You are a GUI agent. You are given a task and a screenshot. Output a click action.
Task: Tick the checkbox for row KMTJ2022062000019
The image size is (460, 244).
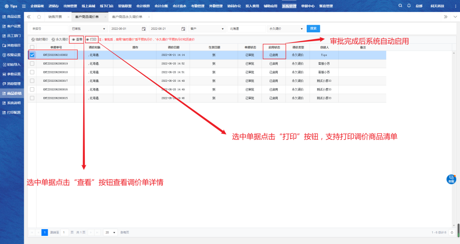pos(32,63)
